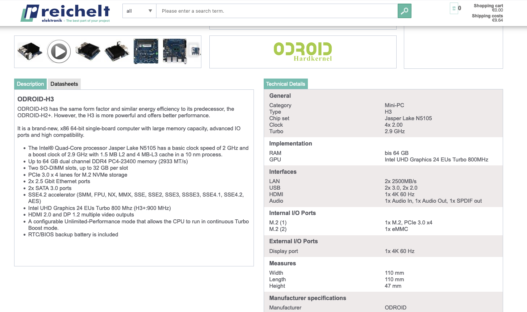
Task: Click the RAM value "bis 64 GB"
Action: pyautogui.click(x=397, y=153)
